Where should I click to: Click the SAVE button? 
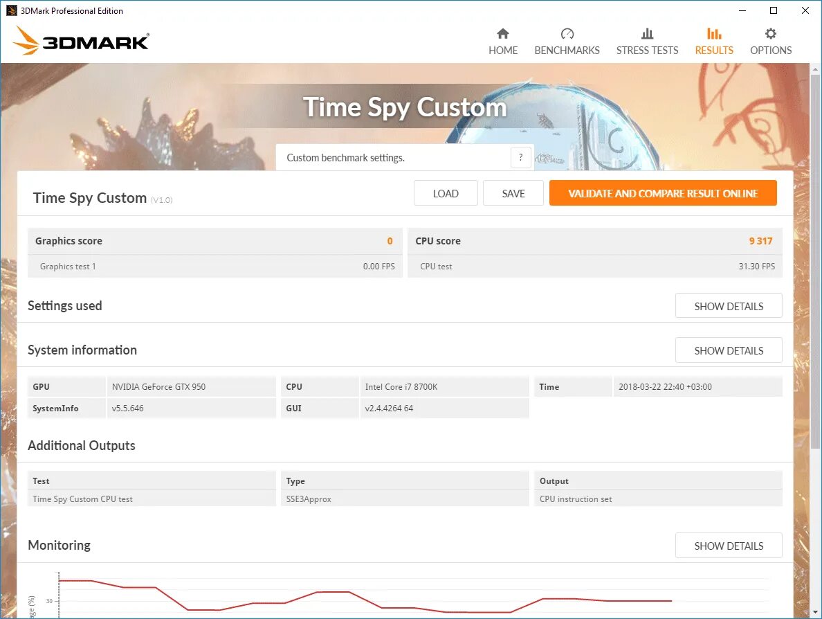513,193
